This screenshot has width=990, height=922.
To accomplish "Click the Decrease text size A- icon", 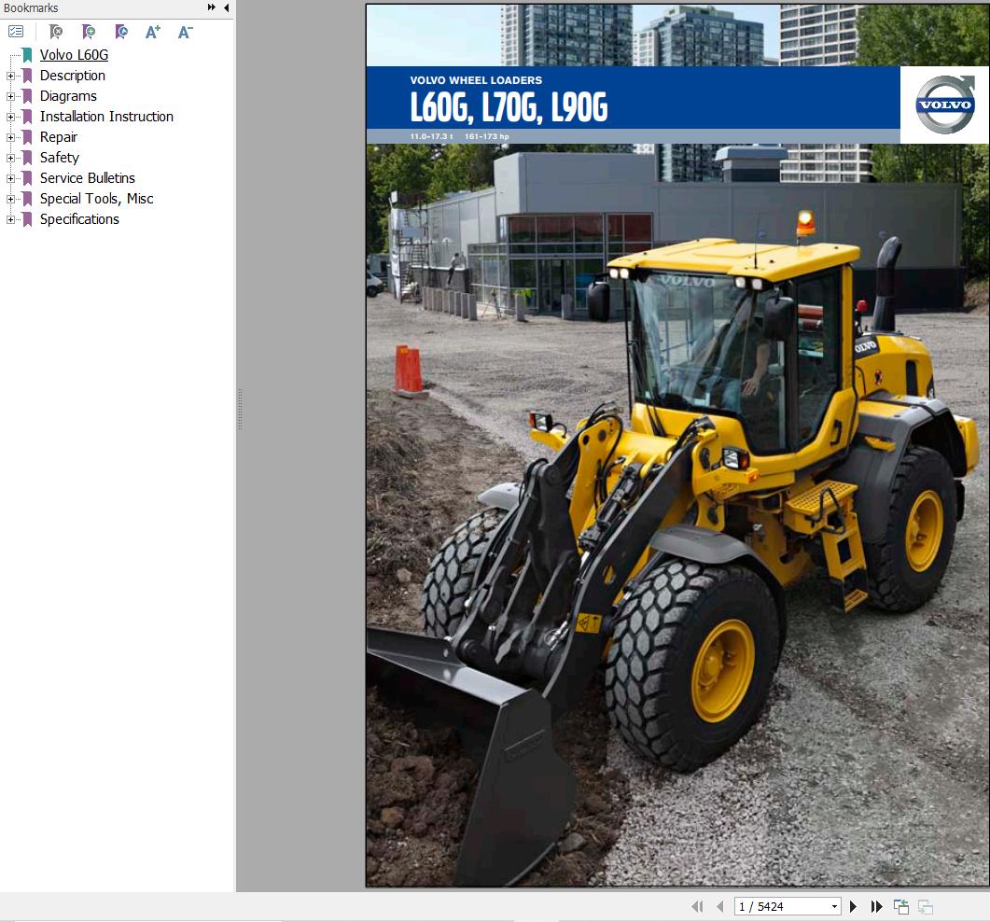I will [x=184, y=32].
